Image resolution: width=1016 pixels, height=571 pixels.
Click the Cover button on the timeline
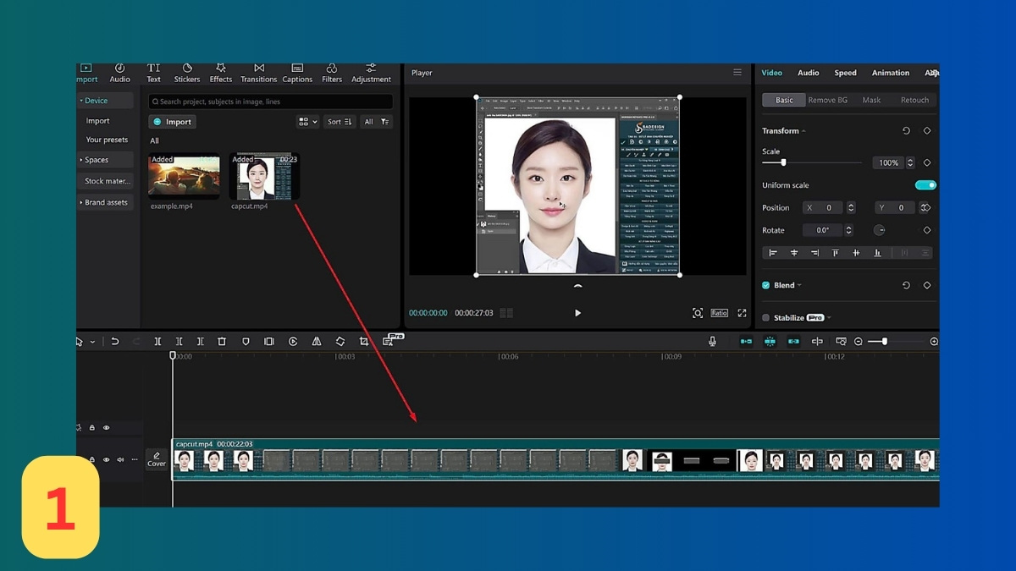[x=157, y=459]
